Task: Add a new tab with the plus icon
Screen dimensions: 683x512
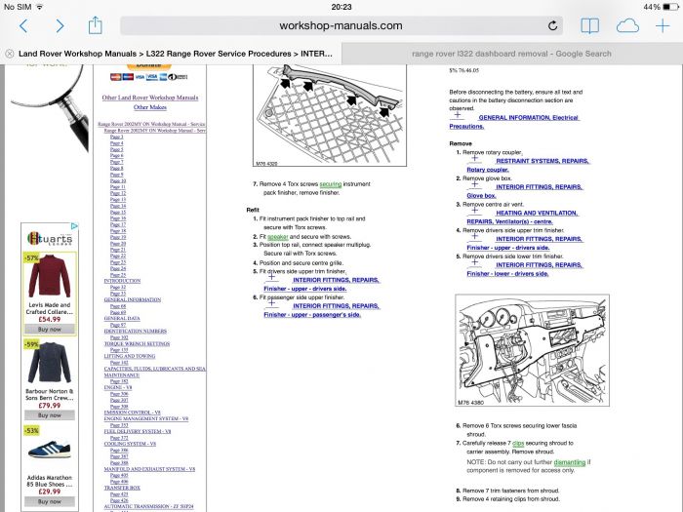Action: coord(663,26)
